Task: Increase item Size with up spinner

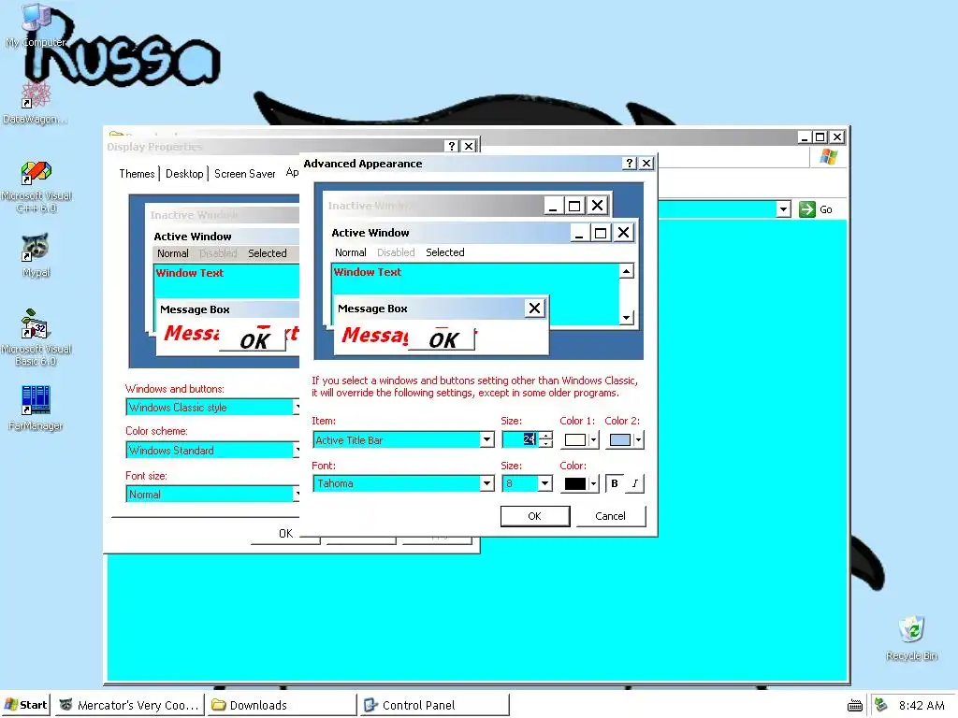Action: click(x=545, y=436)
